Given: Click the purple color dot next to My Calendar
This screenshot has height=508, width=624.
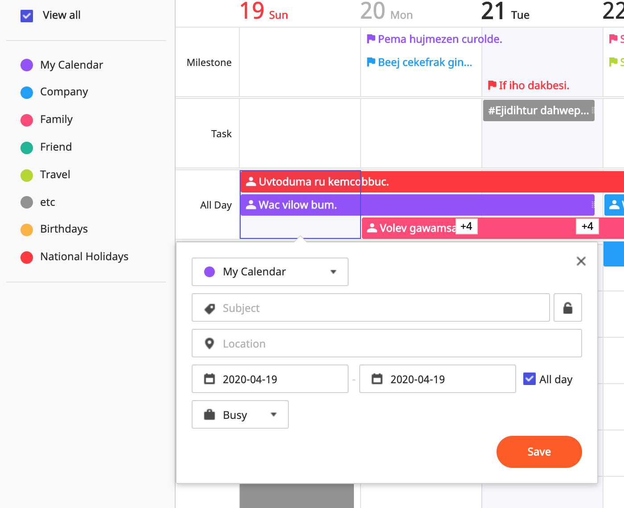Looking at the screenshot, I should 209,271.
